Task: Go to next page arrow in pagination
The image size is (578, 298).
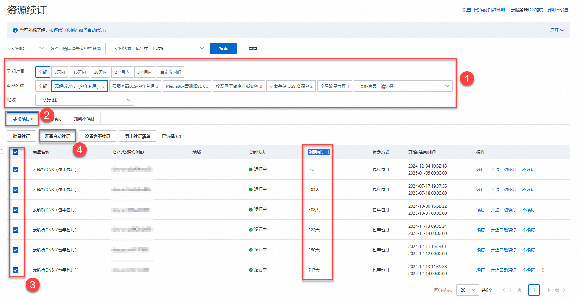Action: pyautogui.click(x=564, y=290)
